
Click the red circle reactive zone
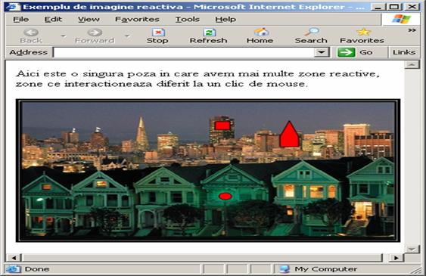point(225,196)
